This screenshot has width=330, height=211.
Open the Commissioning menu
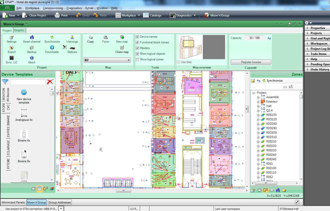point(53,8)
